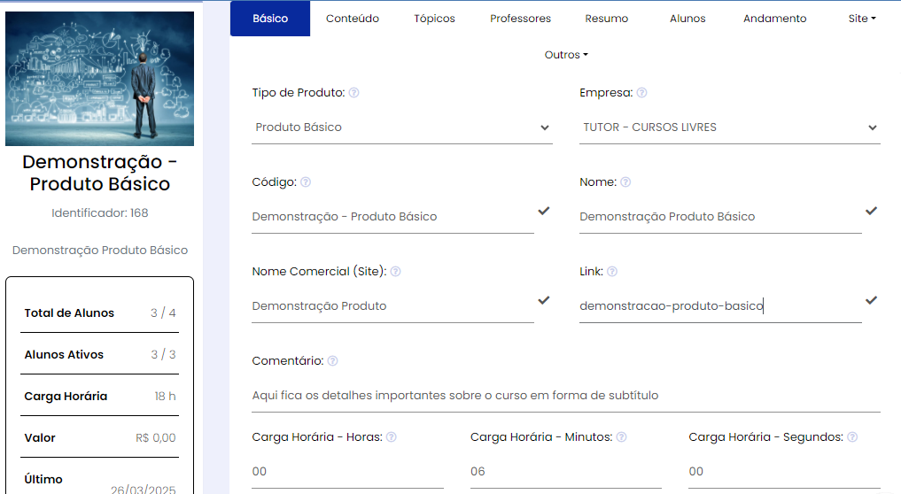
Task: Click the Carga Horária 18 h row
Action: [99, 397]
